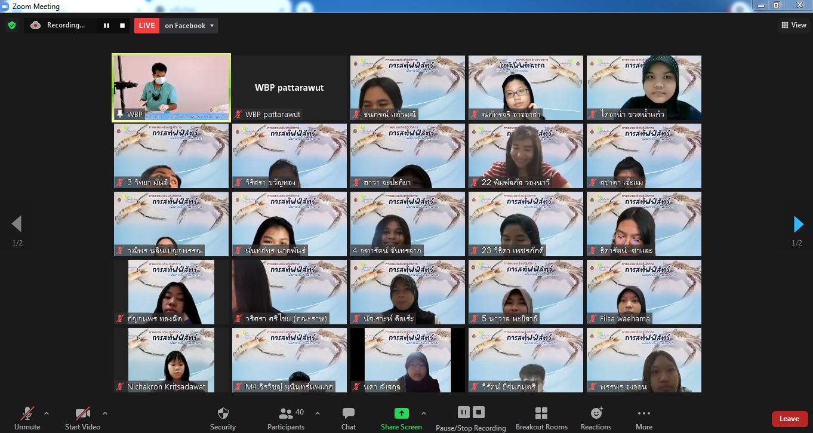Open the More options menu
This screenshot has height=433, width=813.
[643, 418]
